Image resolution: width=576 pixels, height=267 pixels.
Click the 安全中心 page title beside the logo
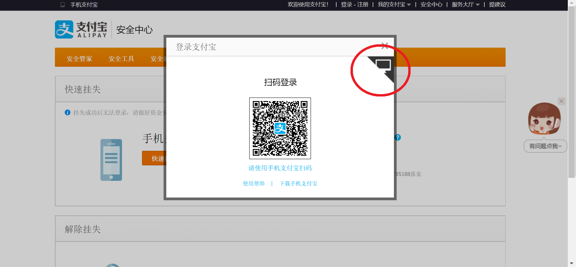pos(134,30)
